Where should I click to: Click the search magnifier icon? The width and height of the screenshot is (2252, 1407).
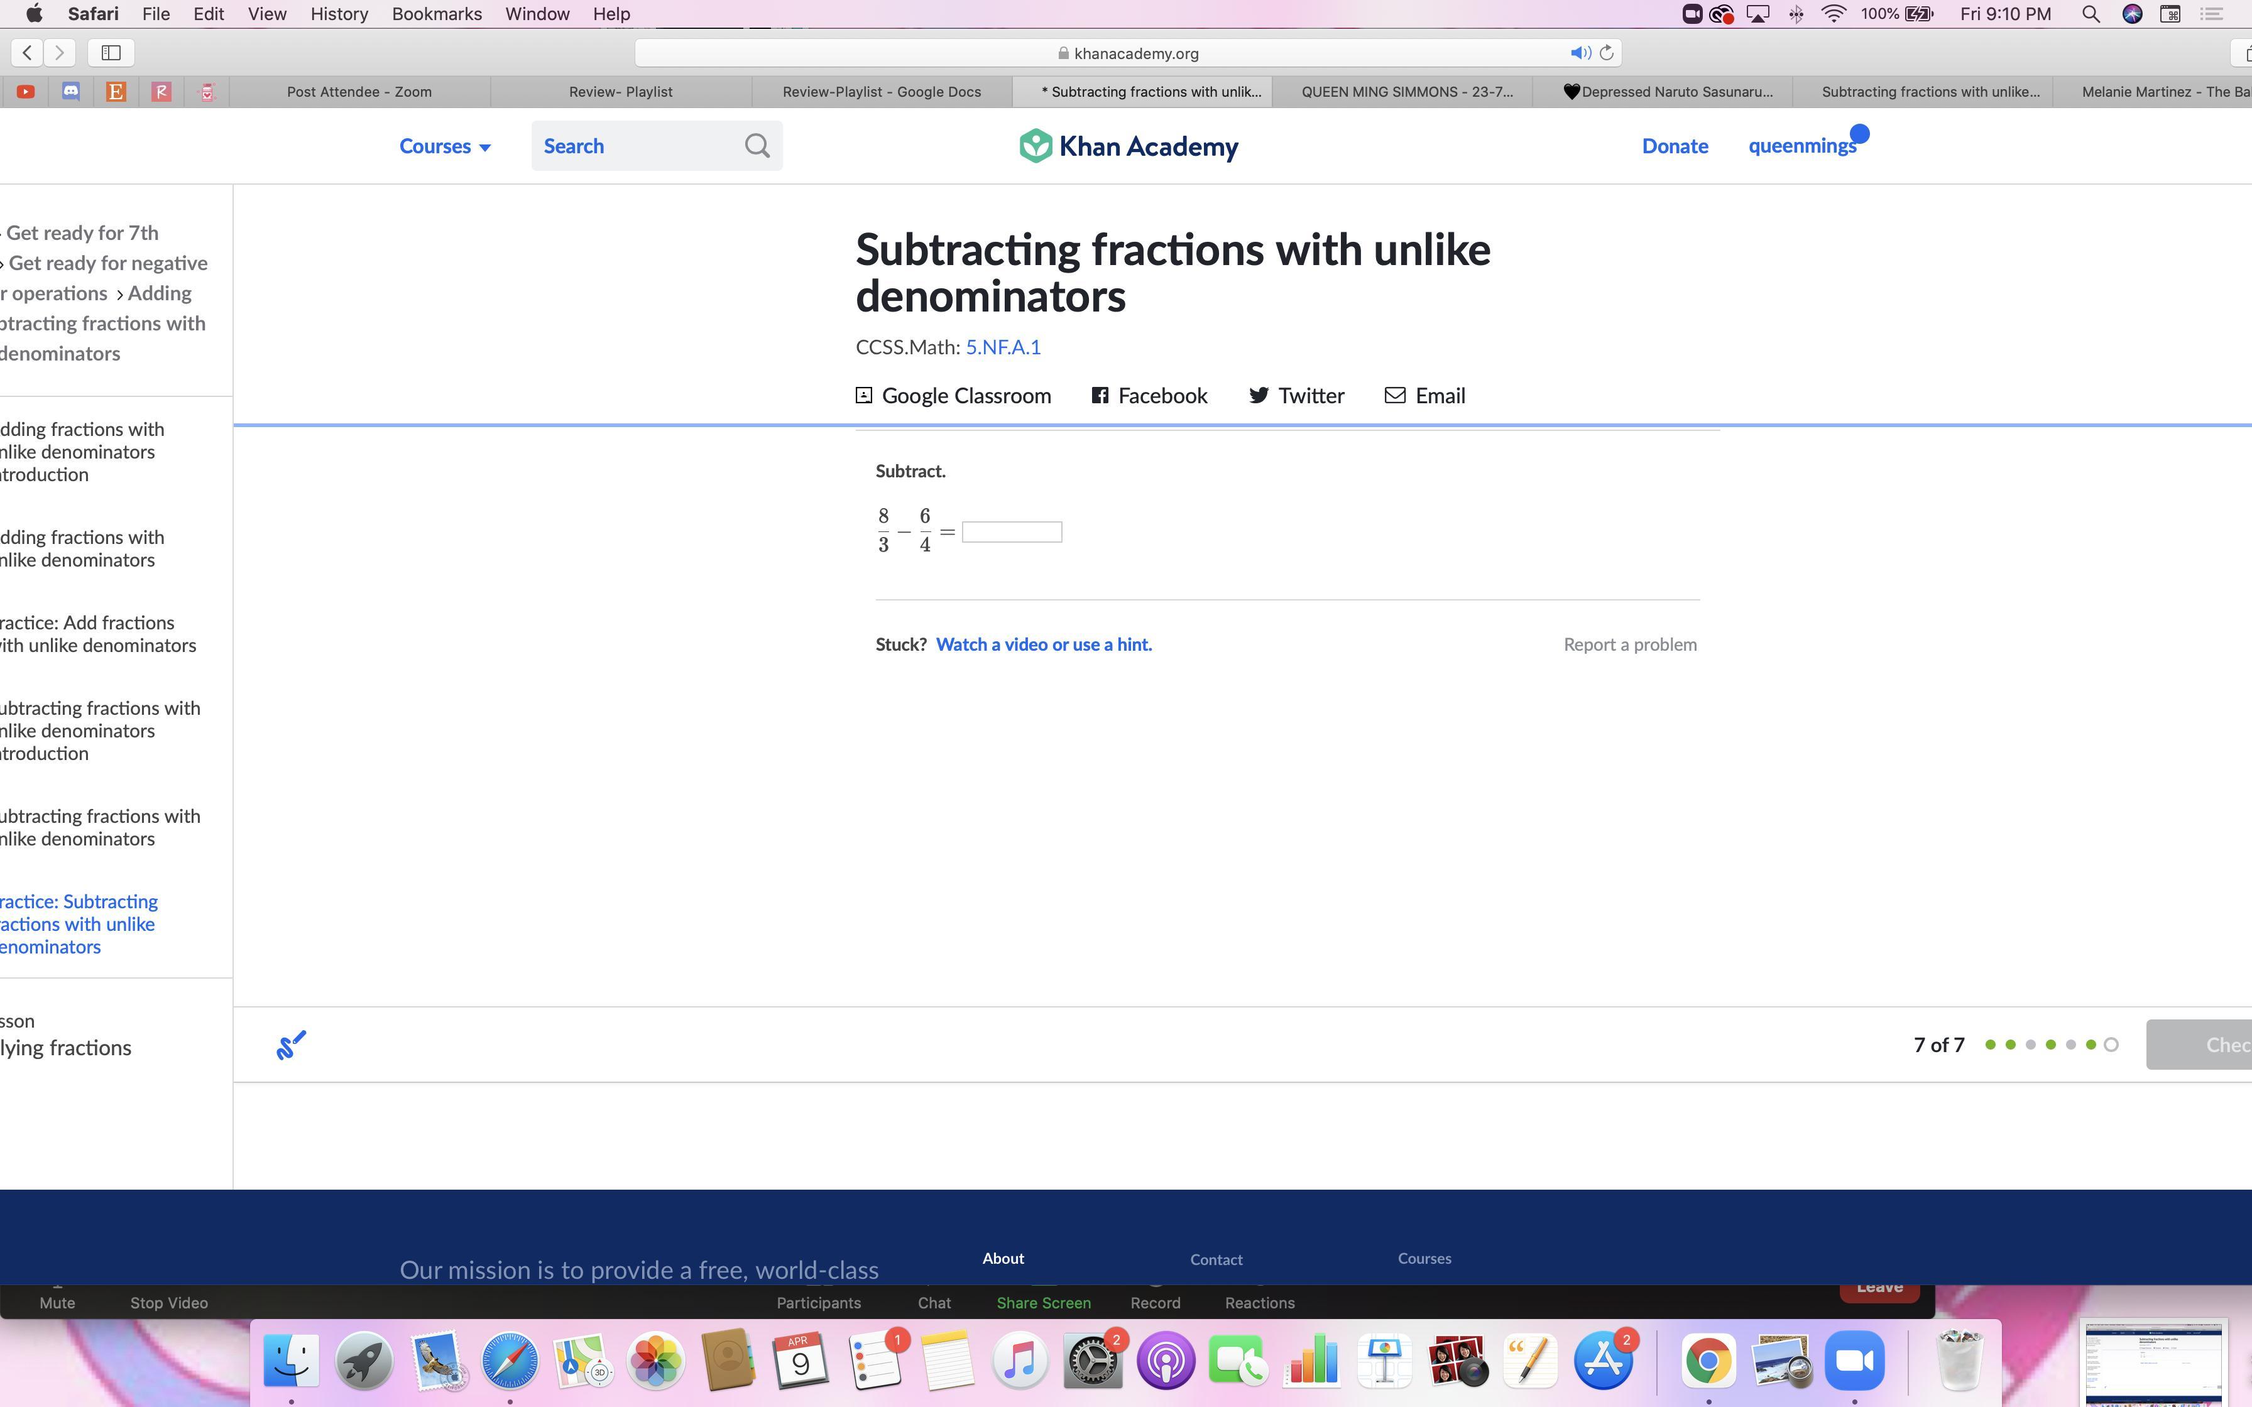pyautogui.click(x=757, y=146)
